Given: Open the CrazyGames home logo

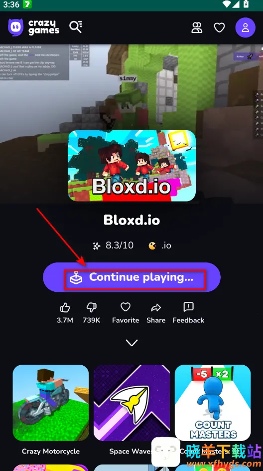Looking at the screenshot, I should point(33,27).
